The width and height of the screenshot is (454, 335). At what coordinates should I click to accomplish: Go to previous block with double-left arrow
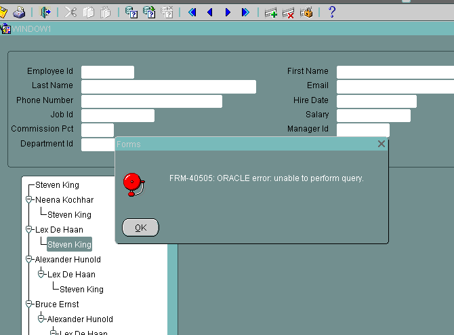pos(192,12)
